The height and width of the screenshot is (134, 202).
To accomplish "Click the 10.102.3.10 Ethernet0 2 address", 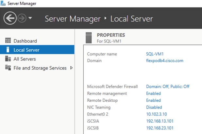I will 157,114.
